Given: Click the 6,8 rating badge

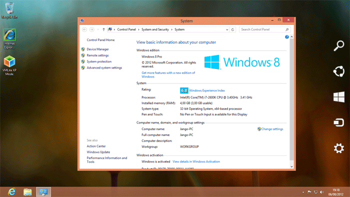Looking at the screenshot, I should (x=184, y=90).
